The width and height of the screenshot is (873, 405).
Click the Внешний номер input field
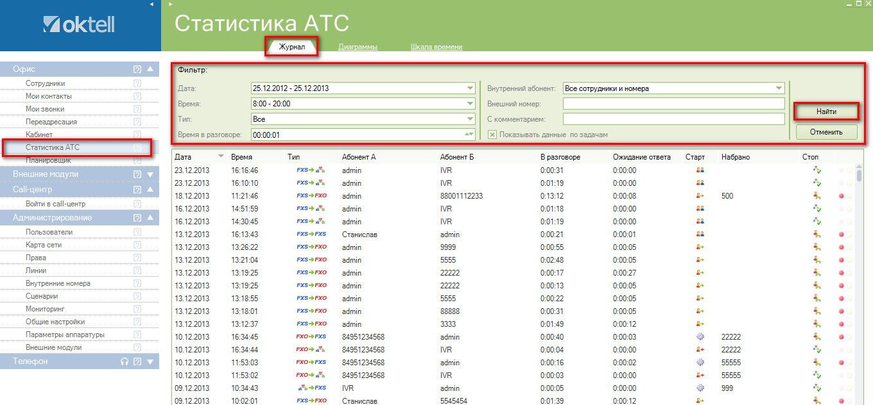point(673,104)
